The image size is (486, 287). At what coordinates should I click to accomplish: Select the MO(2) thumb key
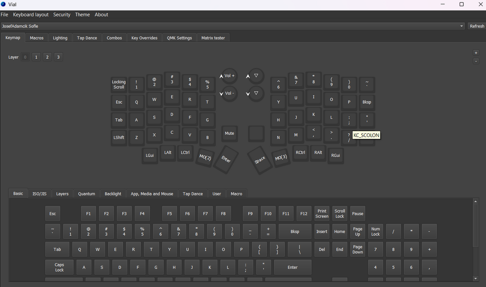click(205, 157)
